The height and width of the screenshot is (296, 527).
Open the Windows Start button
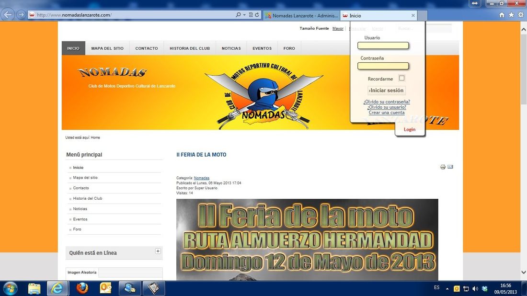(x=10, y=288)
